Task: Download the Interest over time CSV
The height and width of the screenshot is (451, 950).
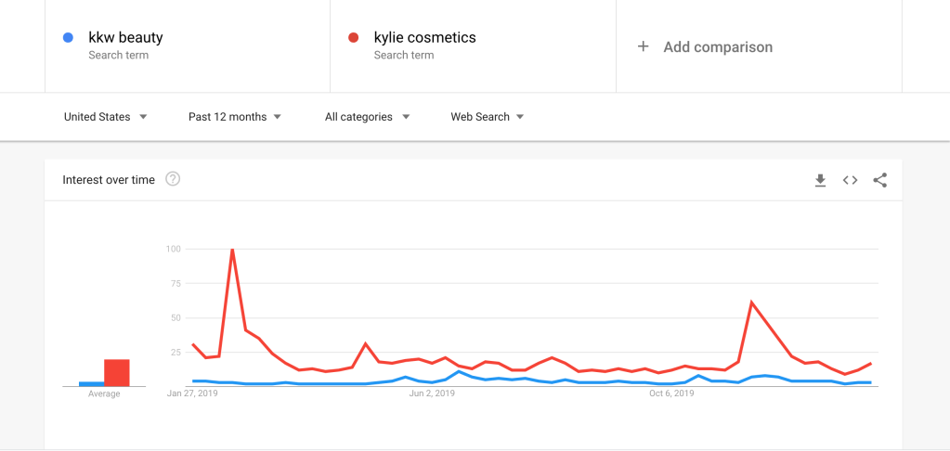Action: (820, 180)
